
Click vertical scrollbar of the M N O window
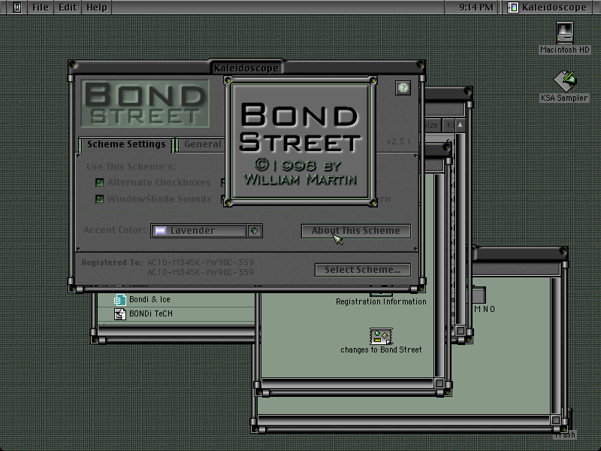coord(556,347)
